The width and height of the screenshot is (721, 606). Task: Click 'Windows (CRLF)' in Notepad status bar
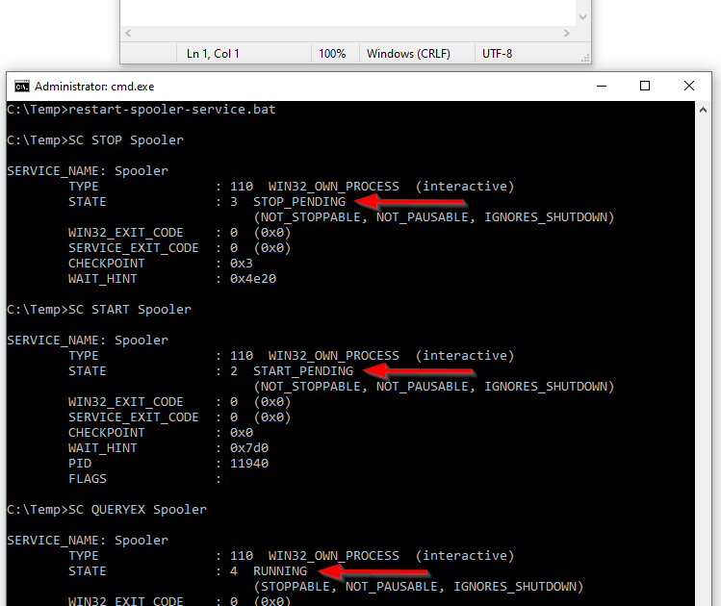(x=408, y=54)
